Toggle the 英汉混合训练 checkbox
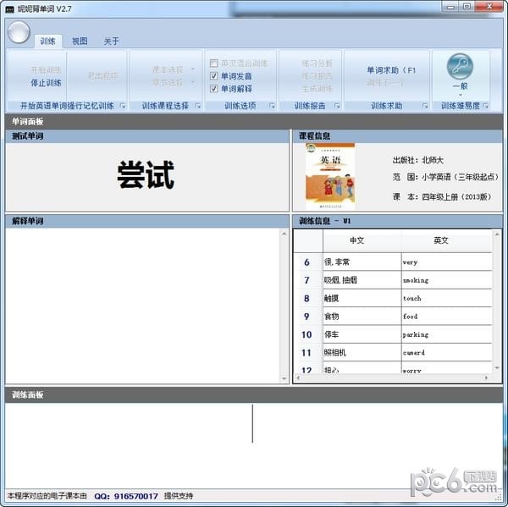This screenshot has height=507, width=508. [x=213, y=63]
